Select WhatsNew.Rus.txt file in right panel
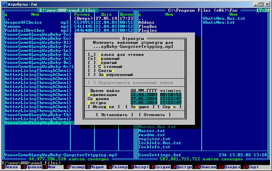This screenshot has width=272, height=171. point(224,18)
